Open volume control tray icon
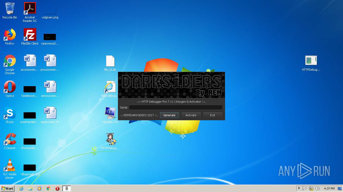Viewport: 343px width, 192px height. 318,189
